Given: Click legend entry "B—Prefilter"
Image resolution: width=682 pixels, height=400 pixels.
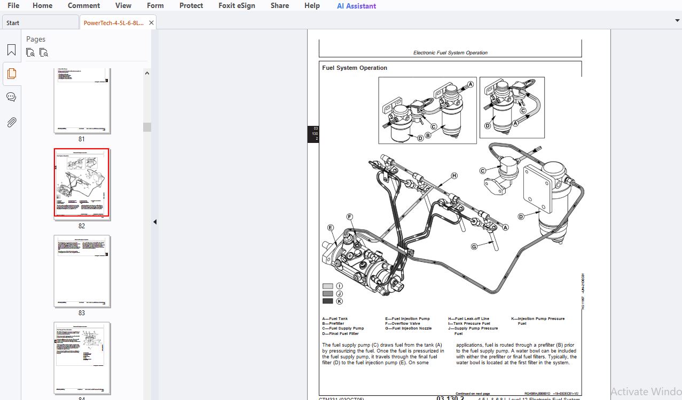Looking at the screenshot, I should pyautogui.click(x=333, y=324).
